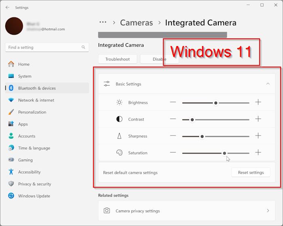Go back to Cameras breadcrumb
283x226 pixels.
pyautogui.click(x=137, y=23)
